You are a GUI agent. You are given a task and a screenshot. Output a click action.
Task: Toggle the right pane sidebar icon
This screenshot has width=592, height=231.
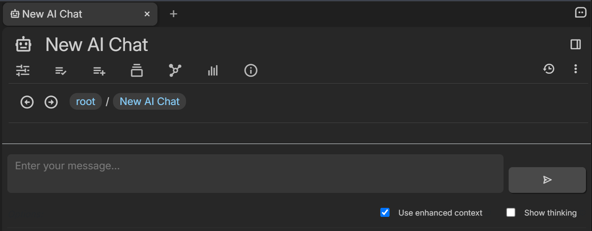[576, 44]
